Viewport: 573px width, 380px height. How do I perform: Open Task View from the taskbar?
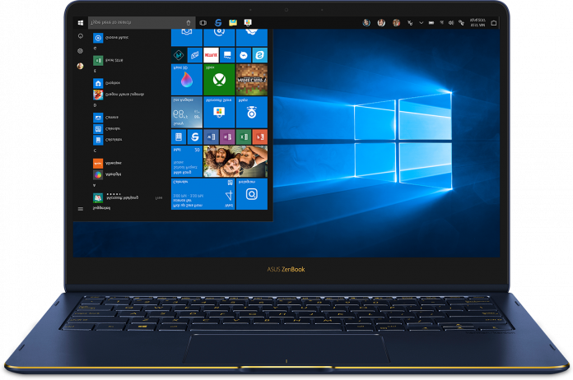(203, 23)
